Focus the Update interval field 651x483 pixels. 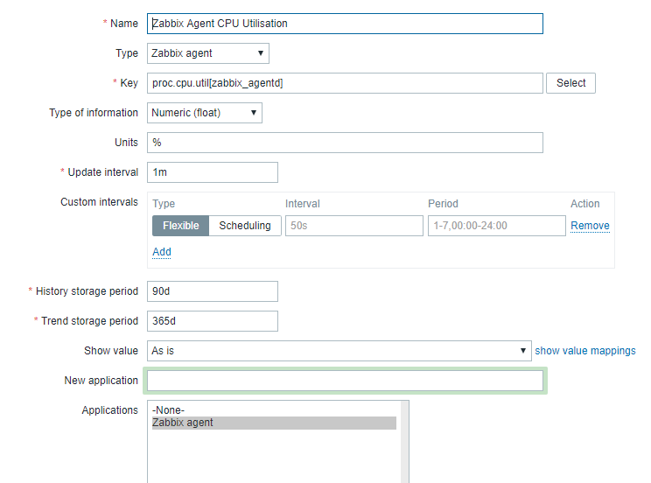click(x=212, y=172)
